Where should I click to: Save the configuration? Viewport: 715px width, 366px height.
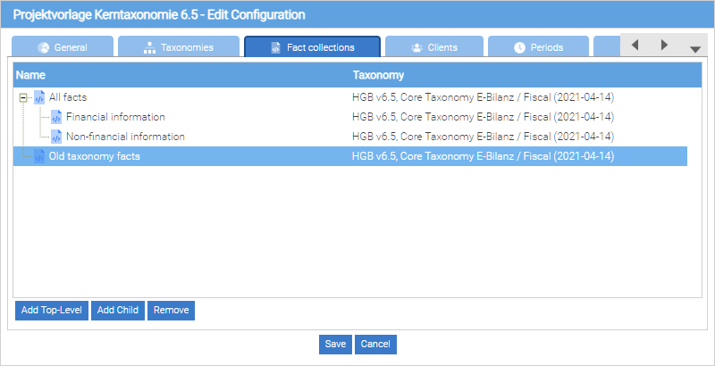(335, 344)
